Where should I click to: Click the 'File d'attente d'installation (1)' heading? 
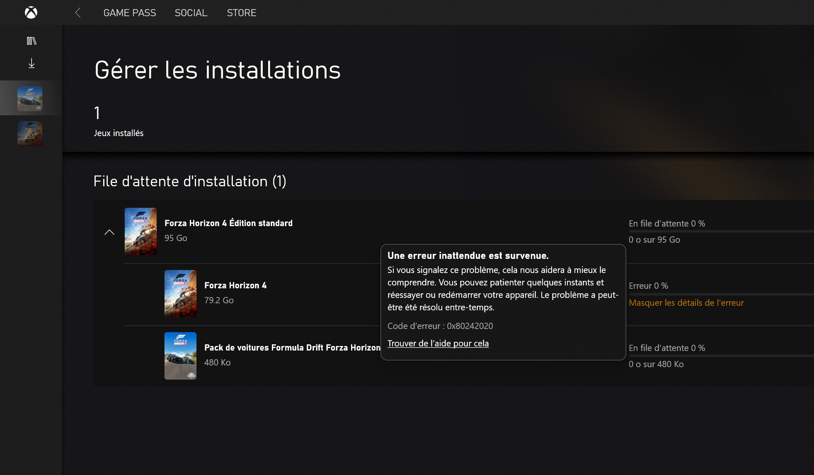(x=190, y=181)
